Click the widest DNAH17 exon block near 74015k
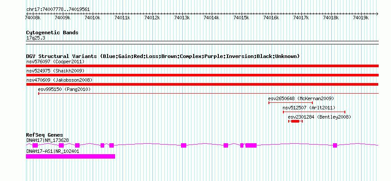The height and width of the screenshot is (181, 391). [x=251, y=145]
